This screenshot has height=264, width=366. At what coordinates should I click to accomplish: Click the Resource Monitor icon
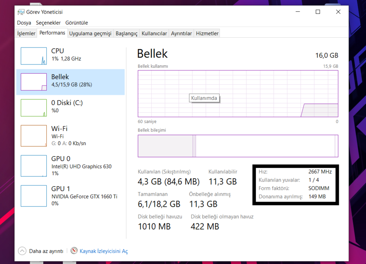74,251
